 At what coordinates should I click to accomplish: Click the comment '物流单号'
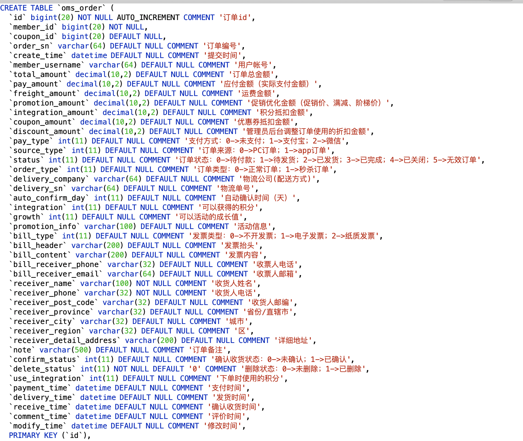(x=236, y=188)
